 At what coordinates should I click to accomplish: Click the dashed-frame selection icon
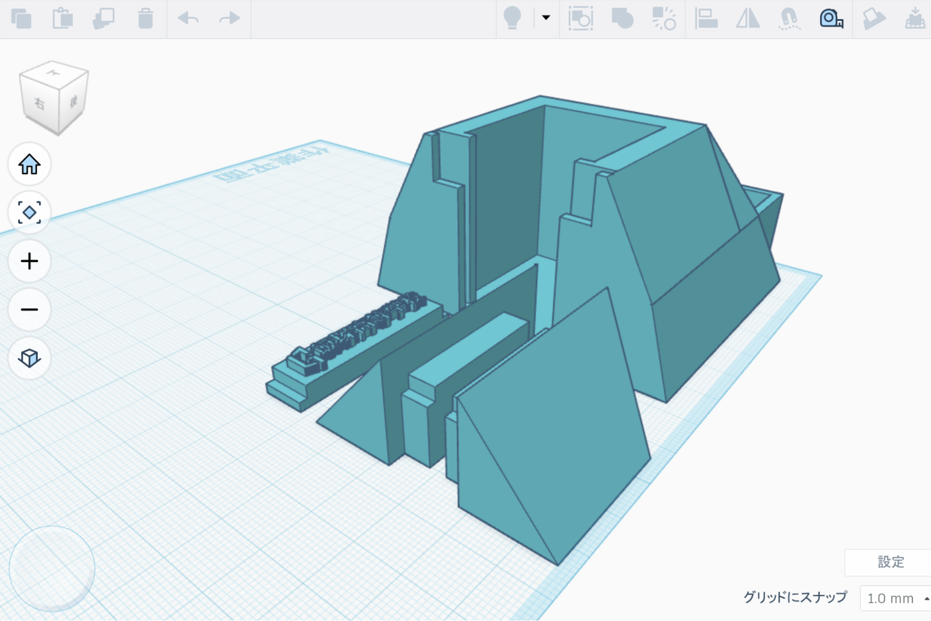580,19
